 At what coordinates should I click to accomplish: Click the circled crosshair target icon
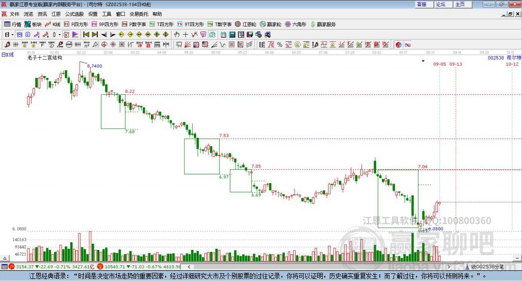coord(104,44)
